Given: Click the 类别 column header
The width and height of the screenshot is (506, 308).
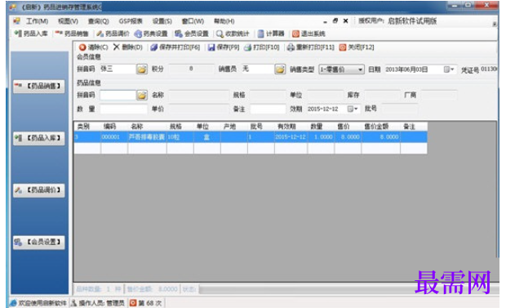Looking at the screenshot, I should pyautogui.click(x=87, y=127).
